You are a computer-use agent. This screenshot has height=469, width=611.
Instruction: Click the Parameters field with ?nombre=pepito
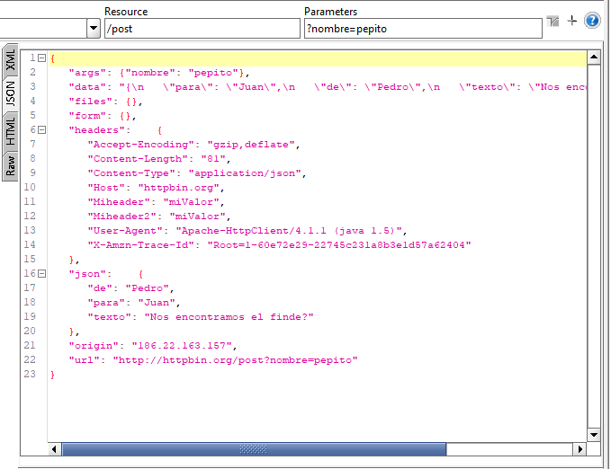(x=423, y=29)
